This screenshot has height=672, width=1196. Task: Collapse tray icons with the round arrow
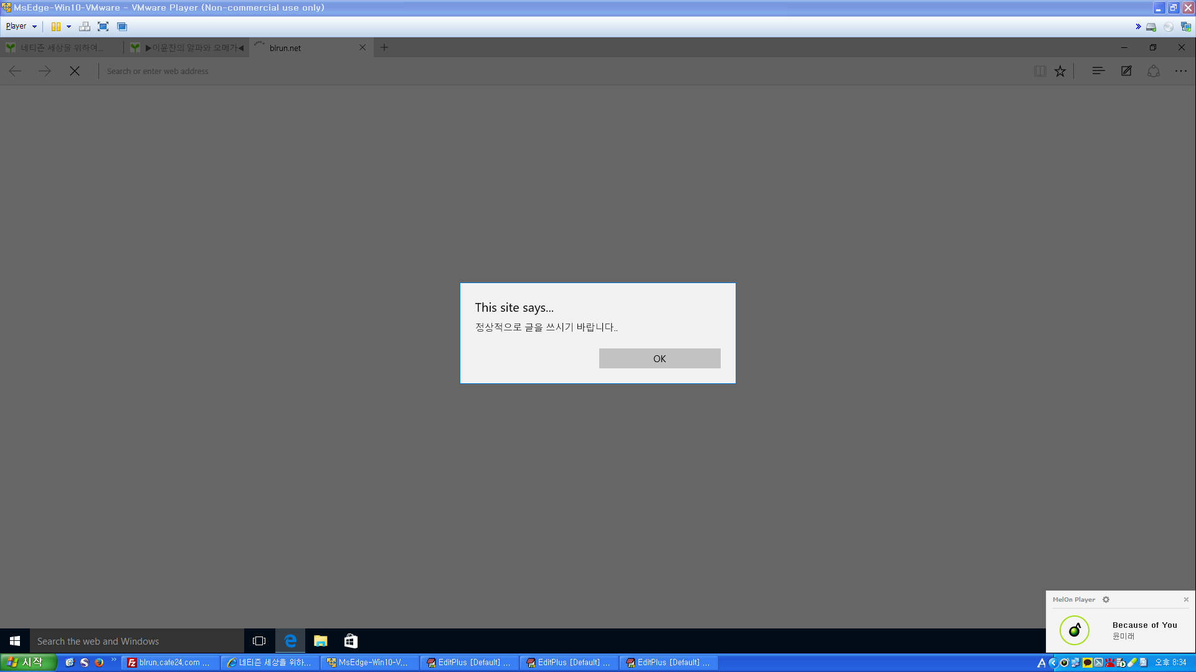pos(1053,663)
